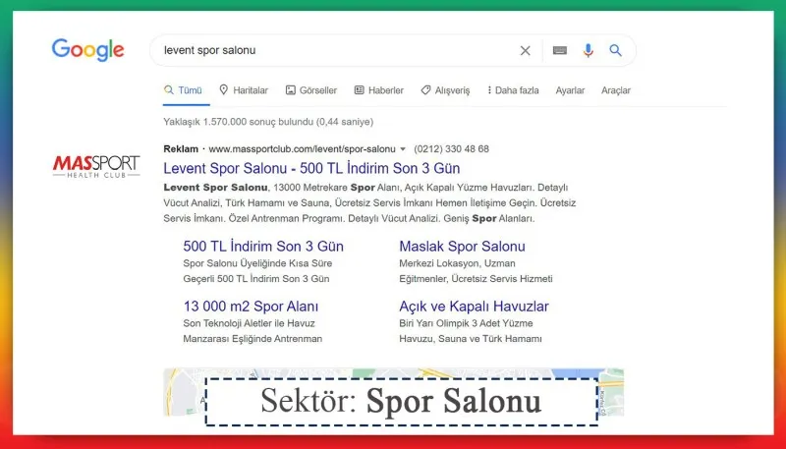Click phone number (0212) 330 48 68
Image resolution: width=786 pixels, height=449 pixels.
tap(451, 148)
